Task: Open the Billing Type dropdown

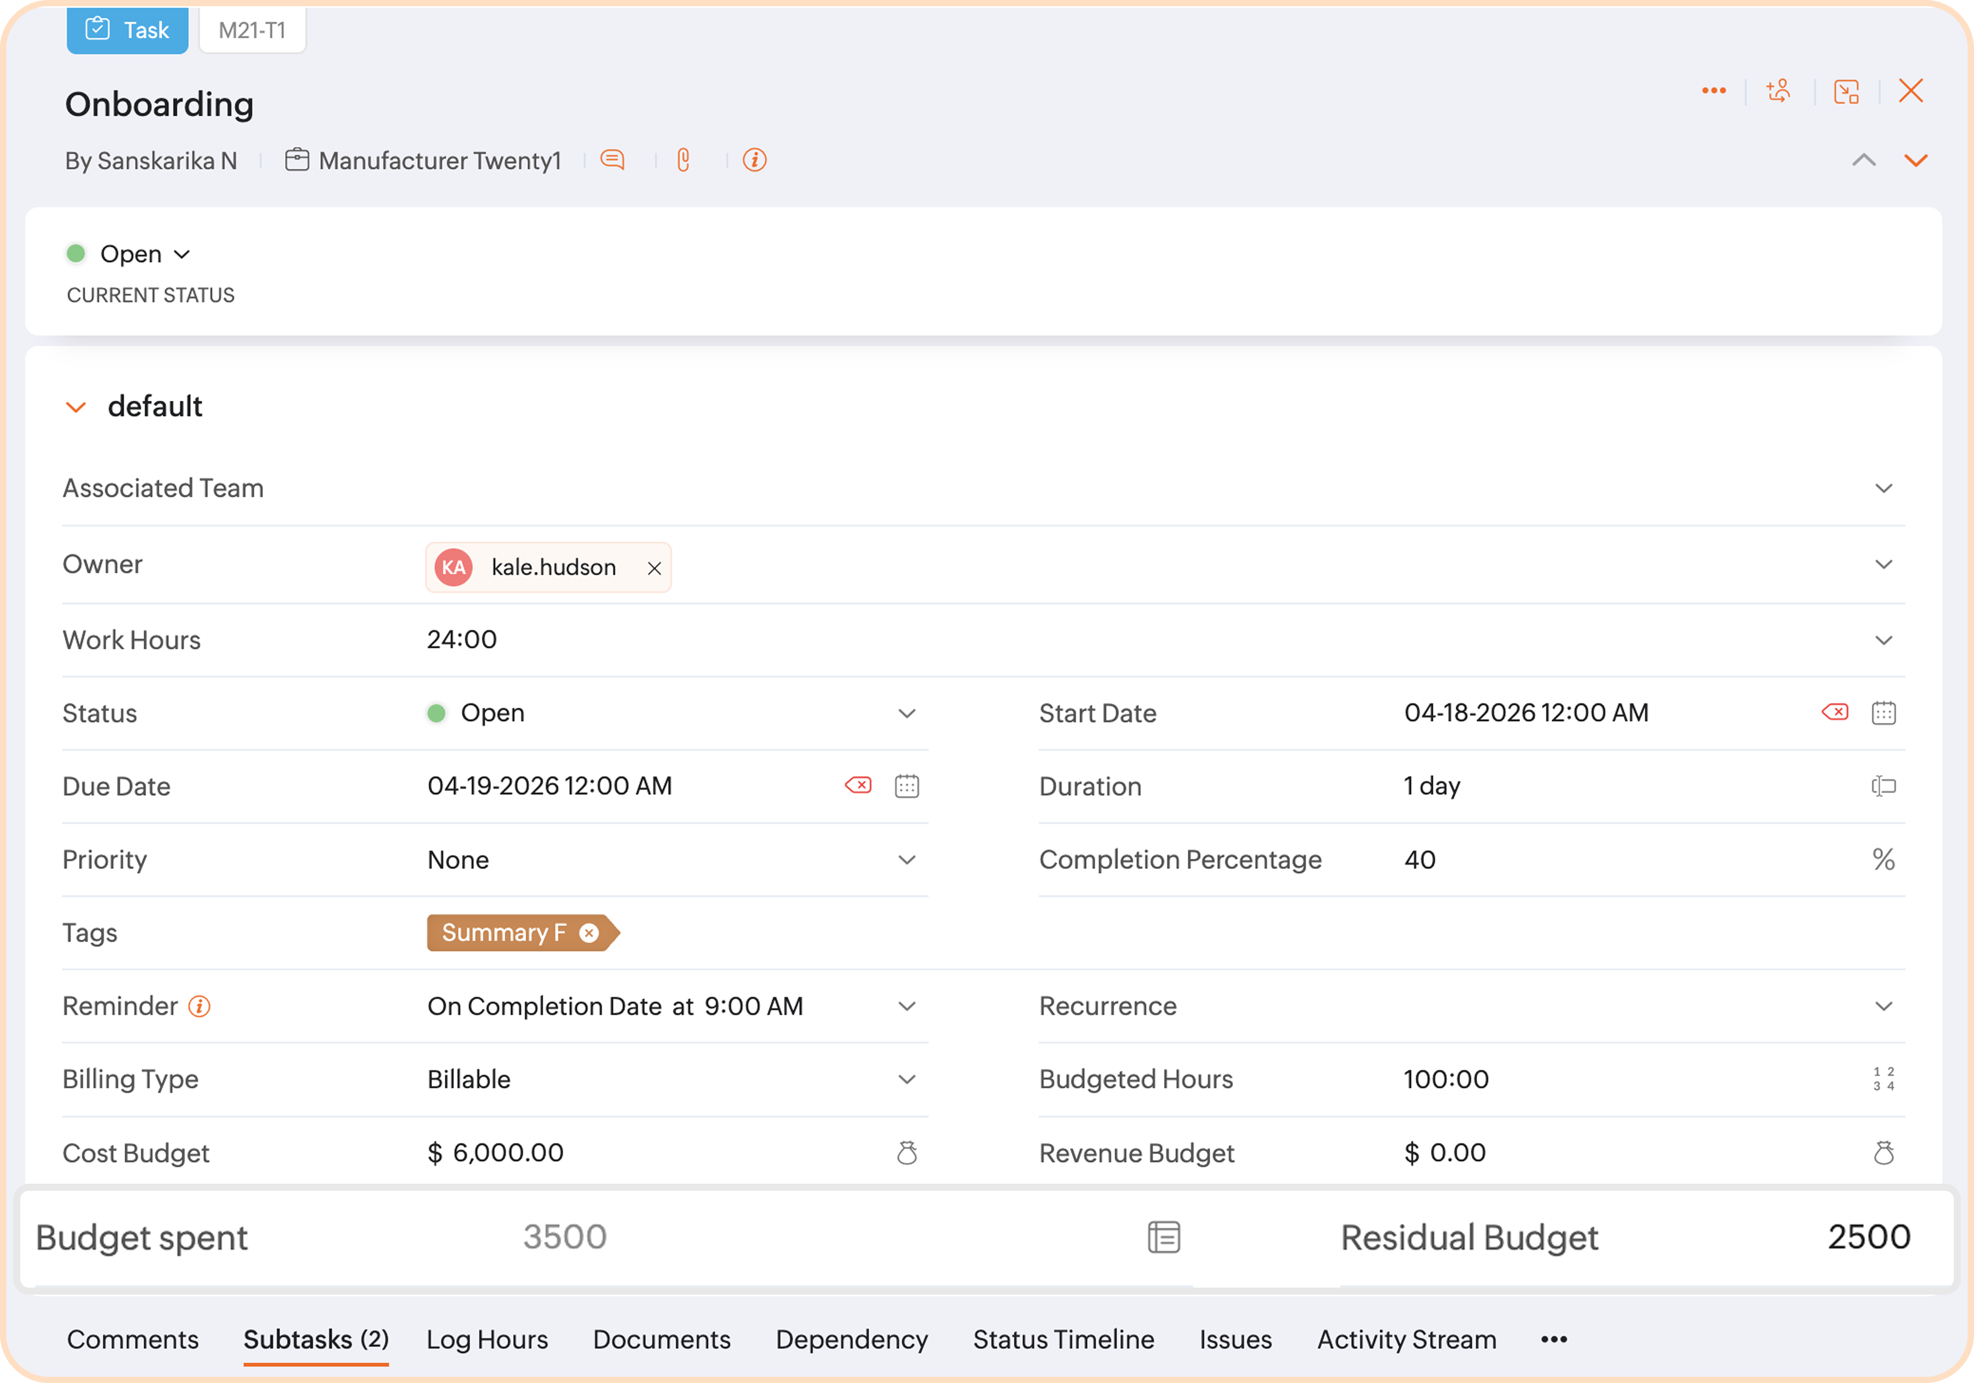Action: click(x=906, y=1079)
